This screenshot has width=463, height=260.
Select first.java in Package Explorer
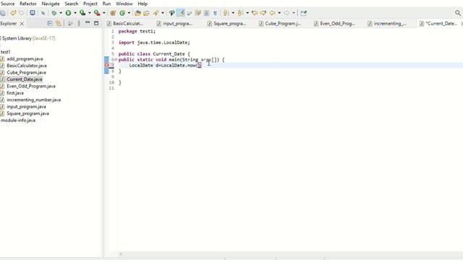point(15,93)
